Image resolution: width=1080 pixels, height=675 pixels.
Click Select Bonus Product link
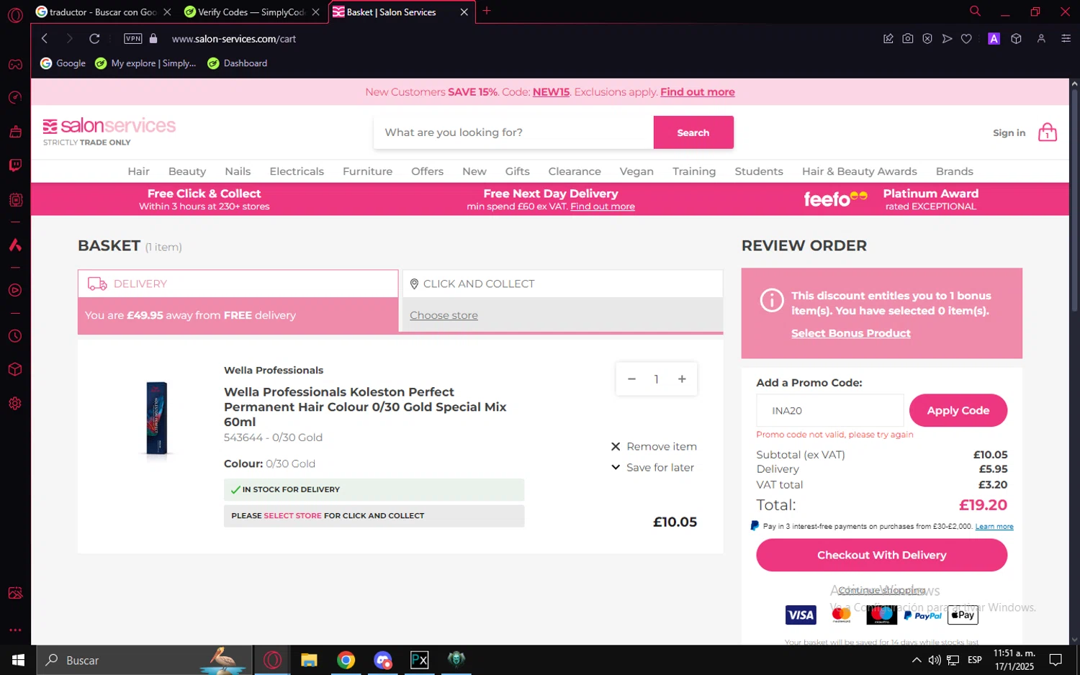(x=850, y=333)
